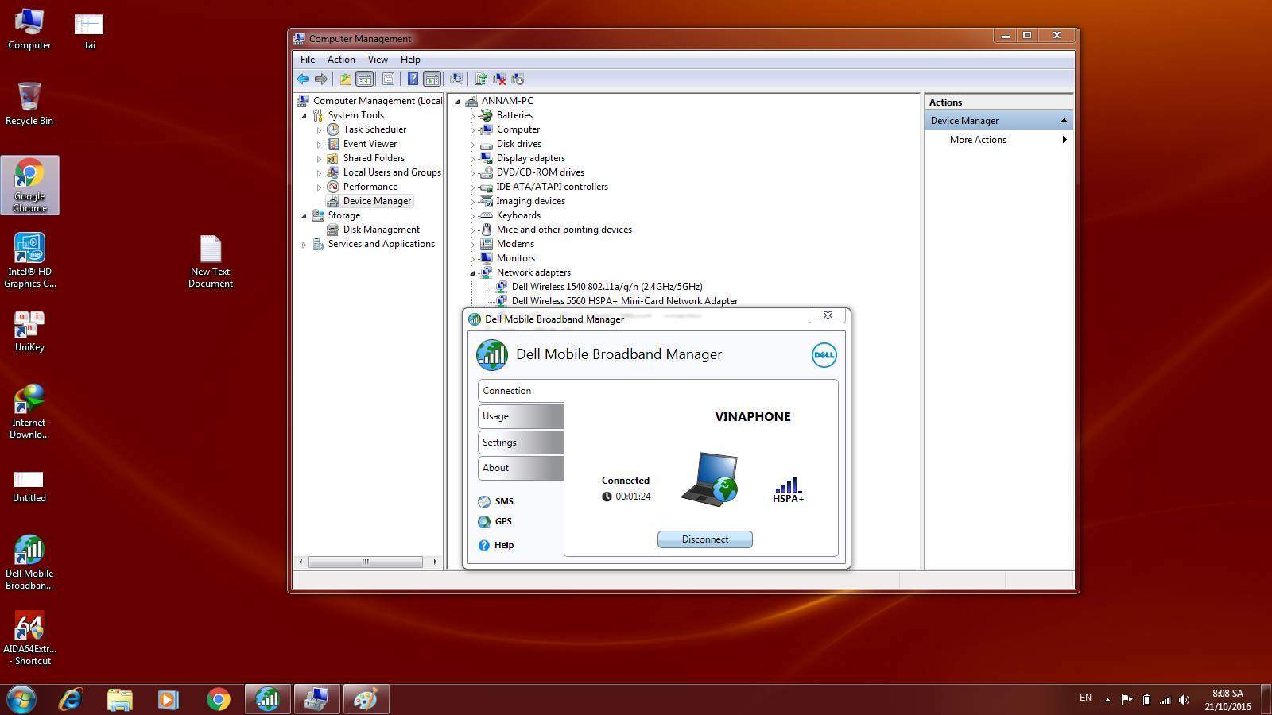Click the Up one level folder icon

346,79
